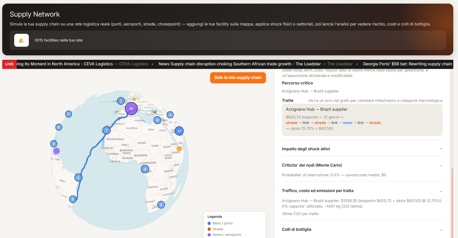Open the Georgia Ports' $5B bet headline
458x238 pixels.
pyautogui.click(x=407, y=64)
